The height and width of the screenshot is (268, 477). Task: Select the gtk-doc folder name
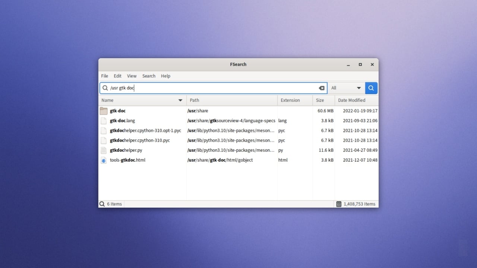tap(118, 111)
